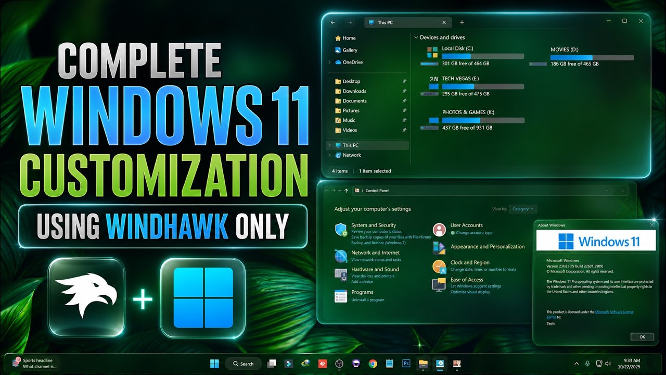
Task: Select OneDrive in the navigation pane
Action: (349, 62)
